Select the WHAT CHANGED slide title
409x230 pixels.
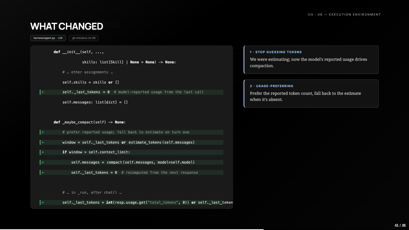67,26
